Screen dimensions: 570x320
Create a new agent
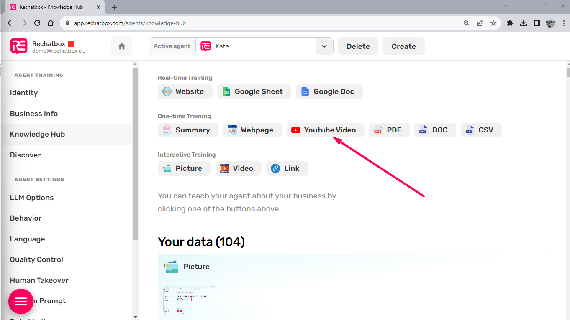click(404, 46)
